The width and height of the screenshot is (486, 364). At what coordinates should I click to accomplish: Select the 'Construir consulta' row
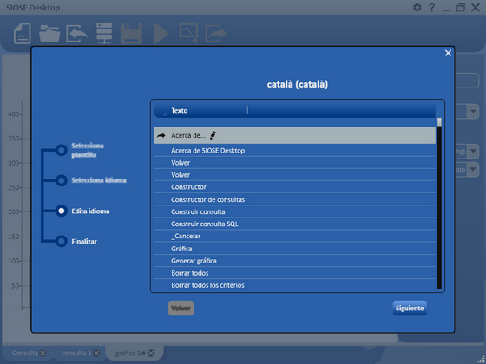pyautogui.click(x=294, y=211)
